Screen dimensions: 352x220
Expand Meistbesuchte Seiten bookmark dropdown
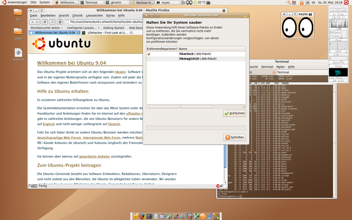click(x=46, y=28)
